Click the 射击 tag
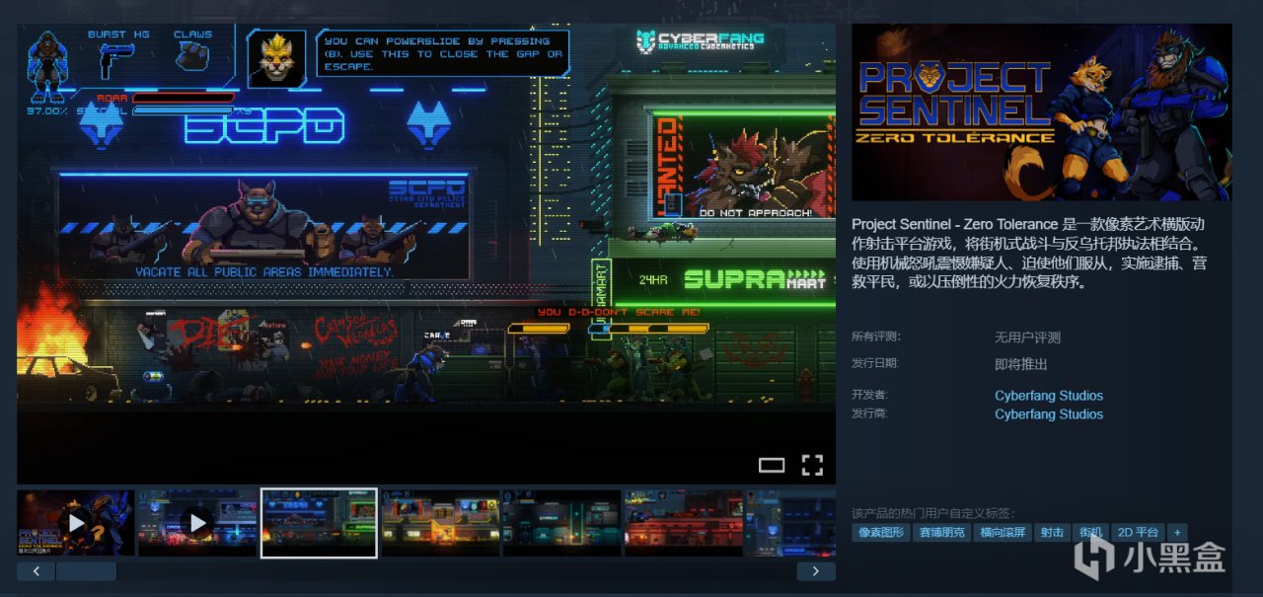The image size is (1263, 597). pos(1052,533)
